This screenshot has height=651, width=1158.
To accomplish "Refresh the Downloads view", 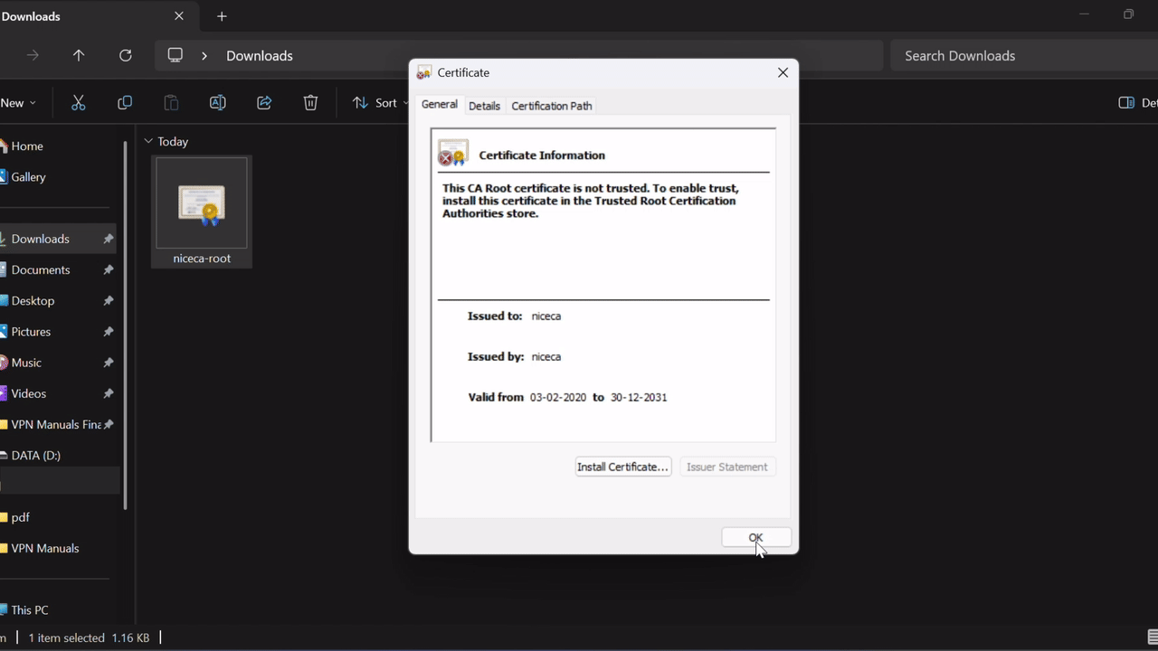I will pos(125,55).
